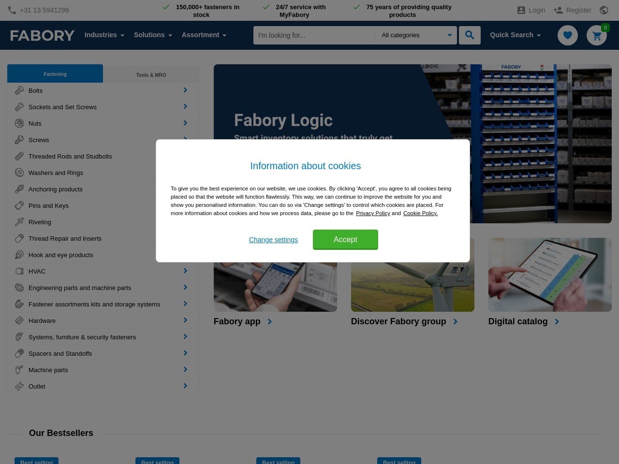Expand the Hardware row chevron
The image size is (619, 464).
click(185, 320)
